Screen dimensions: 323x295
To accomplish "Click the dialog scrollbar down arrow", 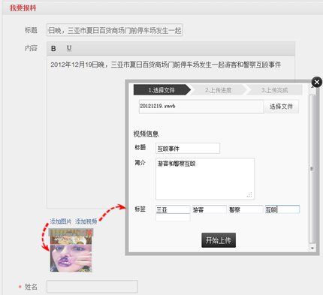I will click(312, 248).
